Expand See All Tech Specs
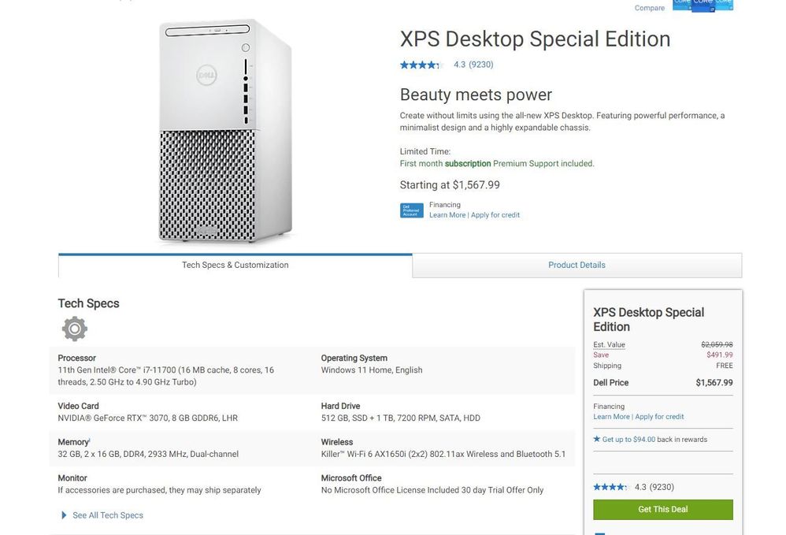The image size is (786, 535). click(x=107, y=515)
